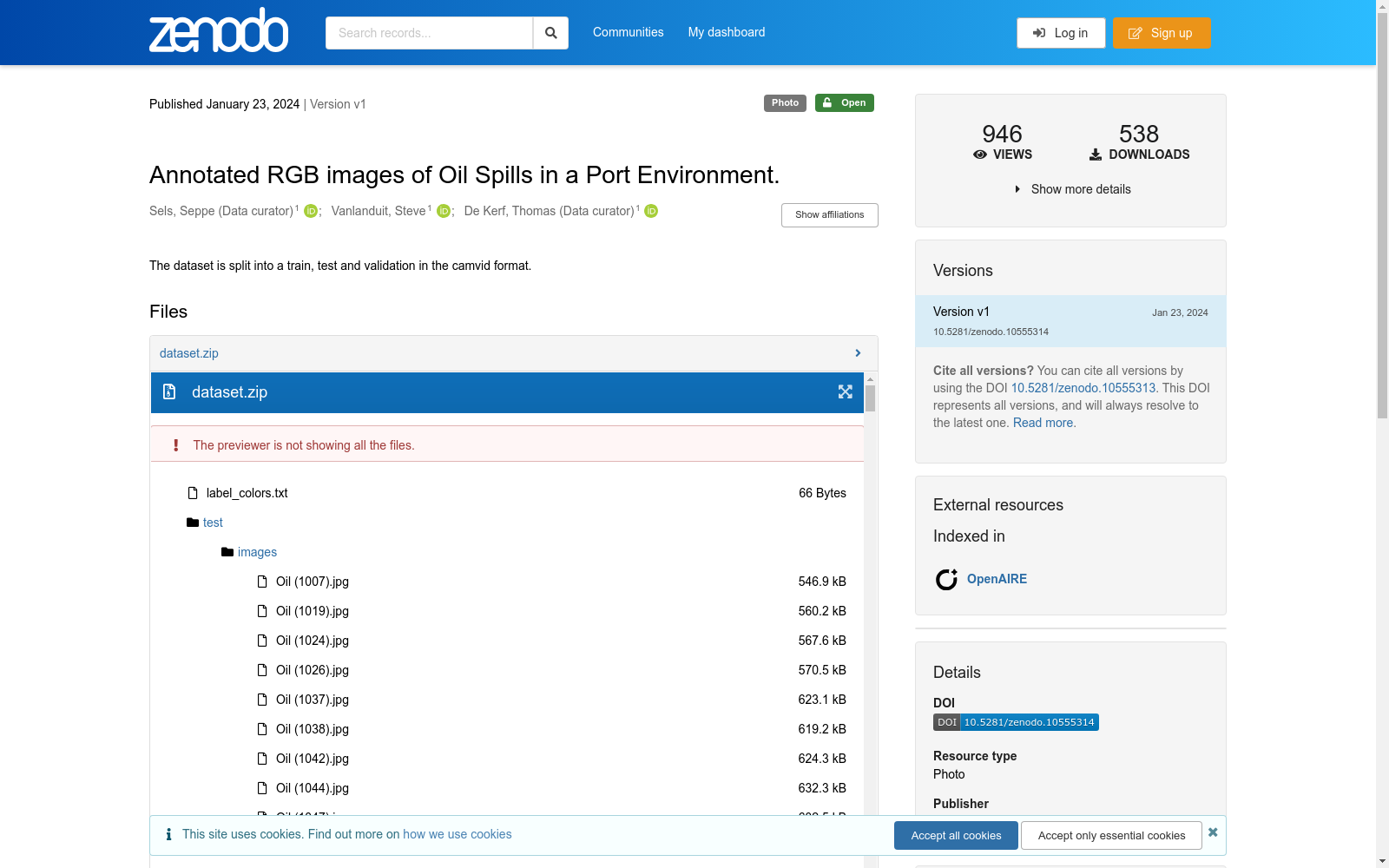Open the images folder link
Viewport: 1389px width, 868px height.
point(257,552)
